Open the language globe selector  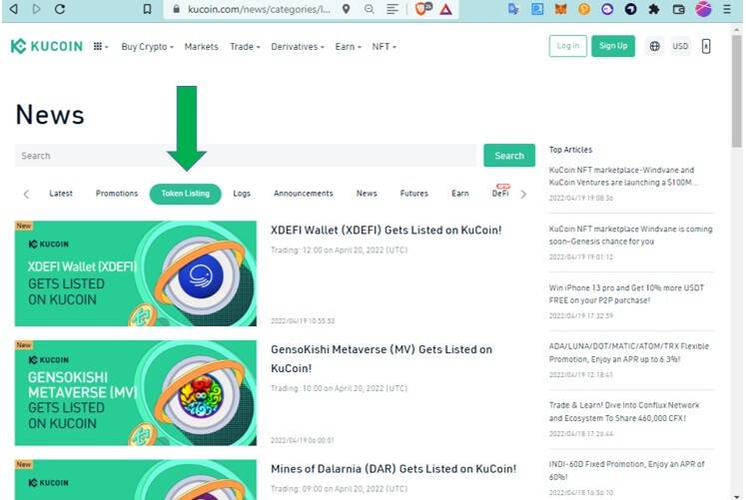(655, 46)
